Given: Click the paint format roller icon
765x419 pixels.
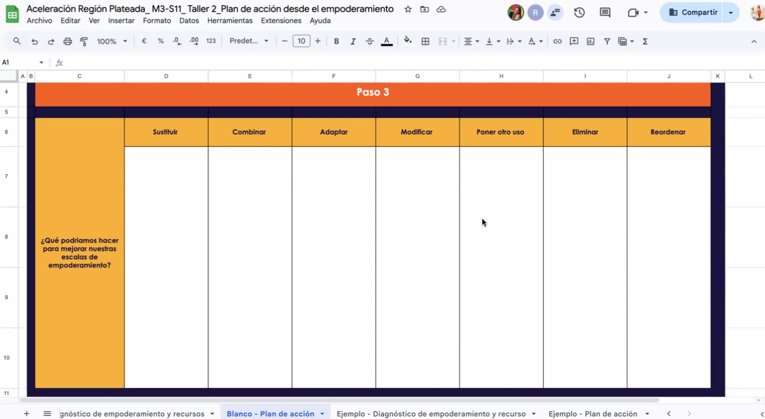Looking at the screenshot, I should click(x=84, y=41).
